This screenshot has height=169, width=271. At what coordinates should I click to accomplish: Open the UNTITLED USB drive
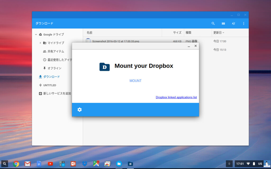tap(48, 85)
